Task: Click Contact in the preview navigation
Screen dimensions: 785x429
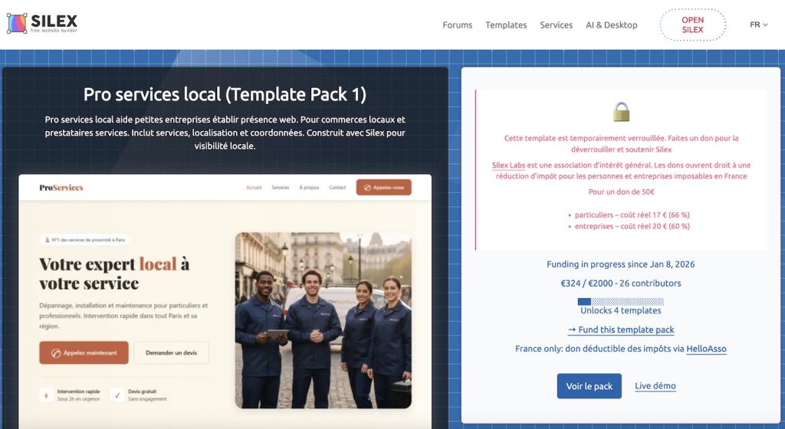Action: pos(337,188)
